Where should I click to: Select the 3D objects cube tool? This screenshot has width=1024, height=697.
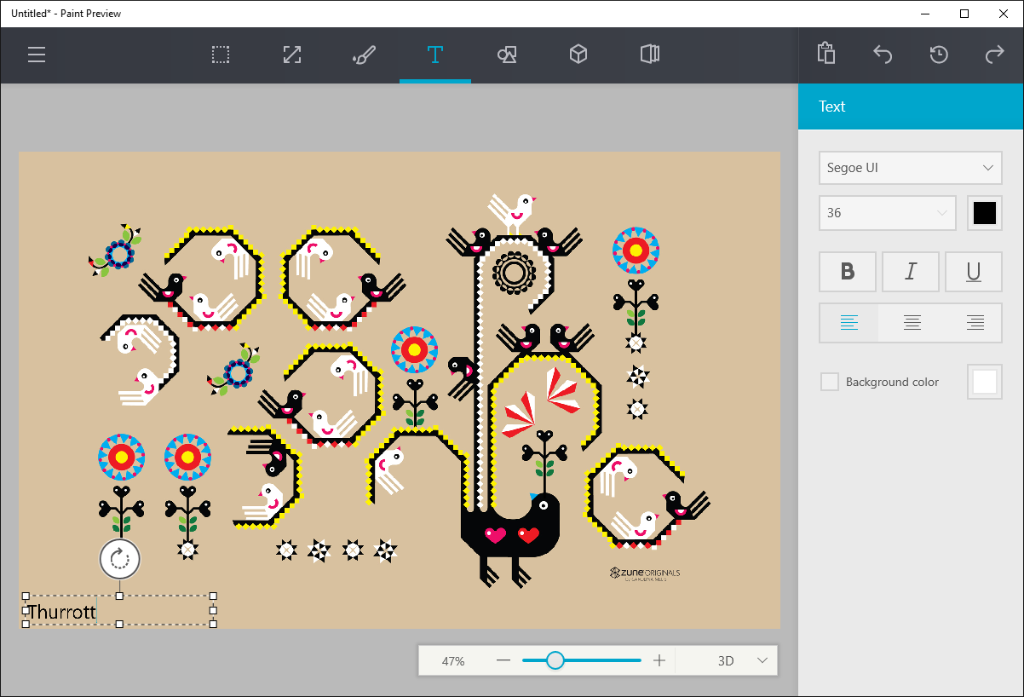coord(578,55)
